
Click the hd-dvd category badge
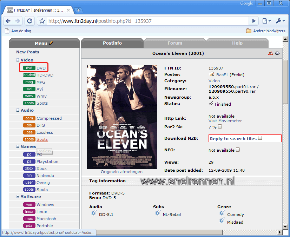click(29, 75)
